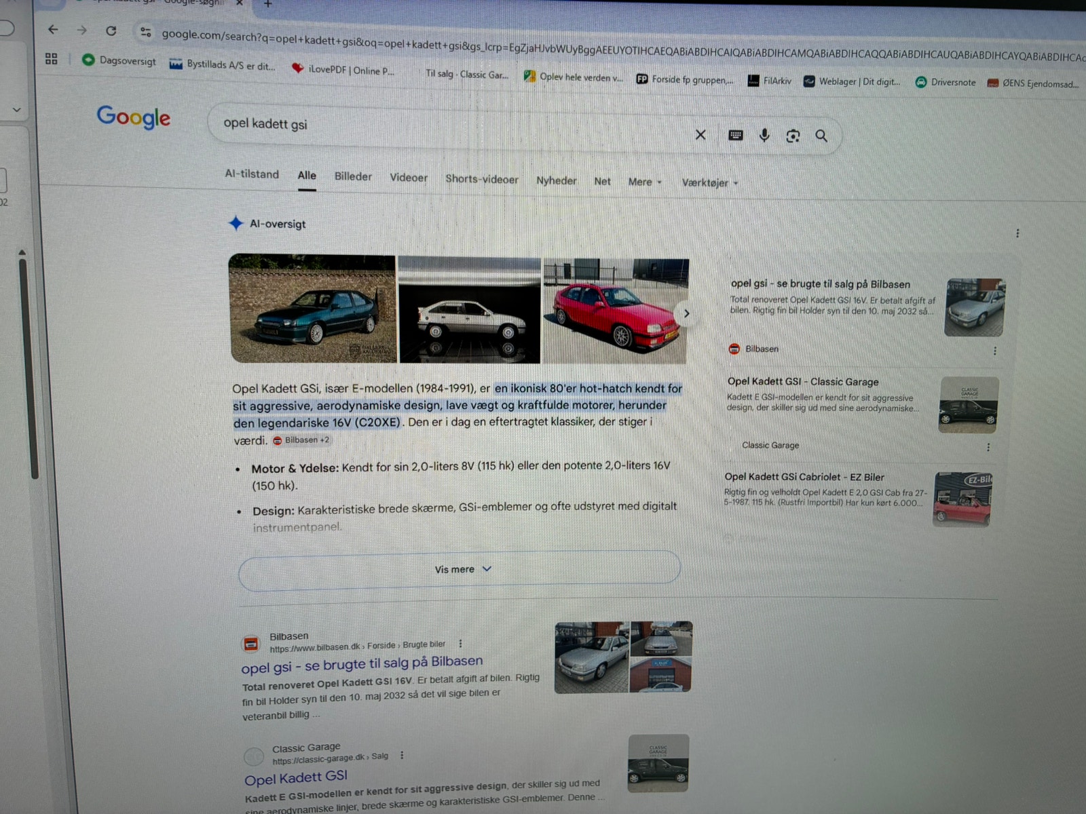Open the white Kadett GSi image
The width and height of the screenshot is (1086, 814).
[x=469, y=310]
